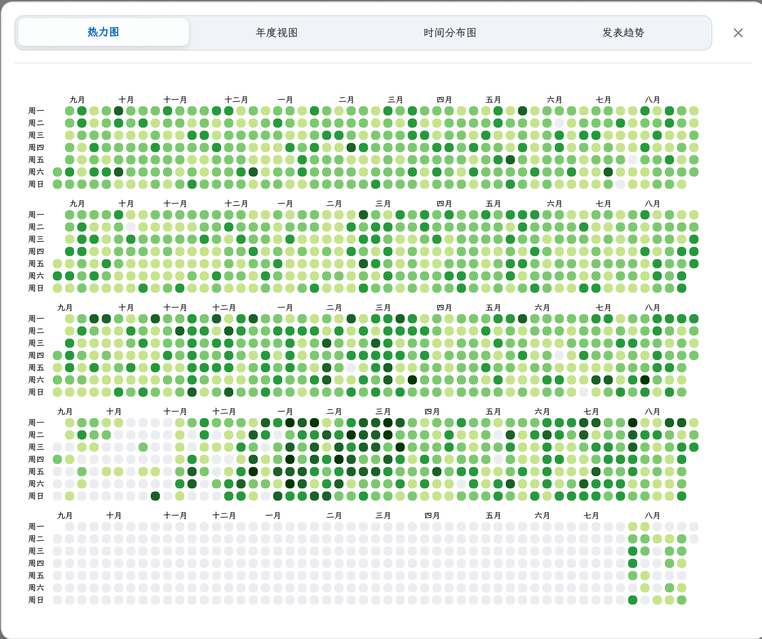Click 八月 month label of the bottom heatmap
This screenshot has width=762, height=639.
pos(652,516)
